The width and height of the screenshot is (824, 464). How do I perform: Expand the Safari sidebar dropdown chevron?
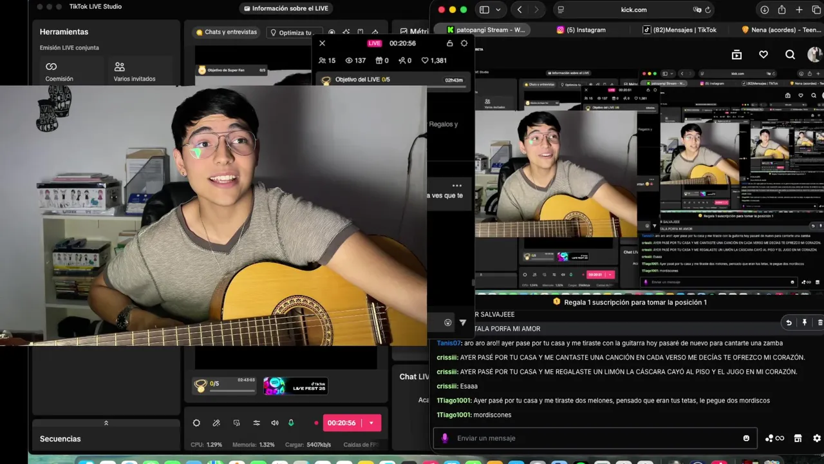(498, 10)
